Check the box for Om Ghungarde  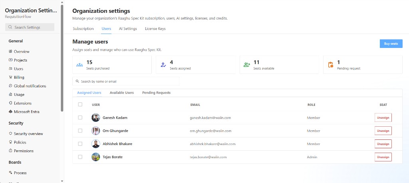click(80, 131)
